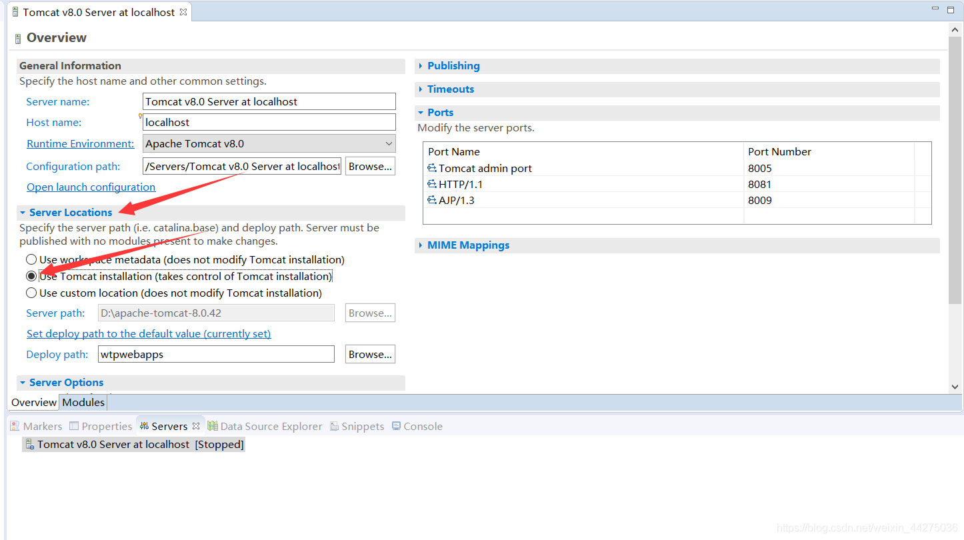Screen dimensions: 964x540
Task: Click the Servers view icon
Action: click(x=144, y=426)
